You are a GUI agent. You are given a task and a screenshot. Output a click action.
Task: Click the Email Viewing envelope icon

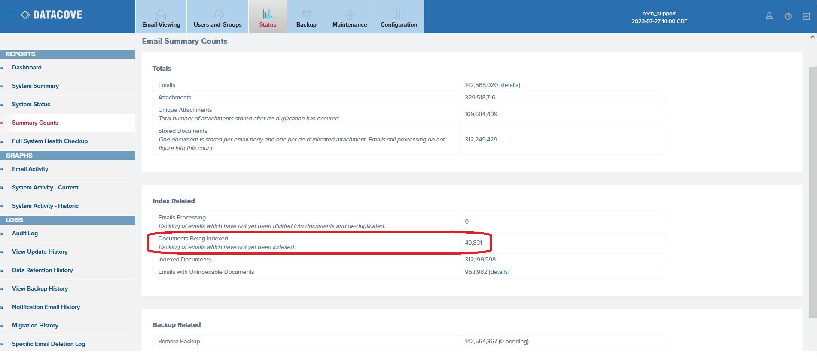point(161,14)
